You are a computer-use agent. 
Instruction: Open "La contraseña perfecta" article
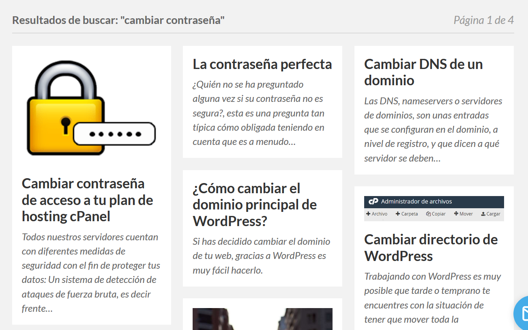262,64
